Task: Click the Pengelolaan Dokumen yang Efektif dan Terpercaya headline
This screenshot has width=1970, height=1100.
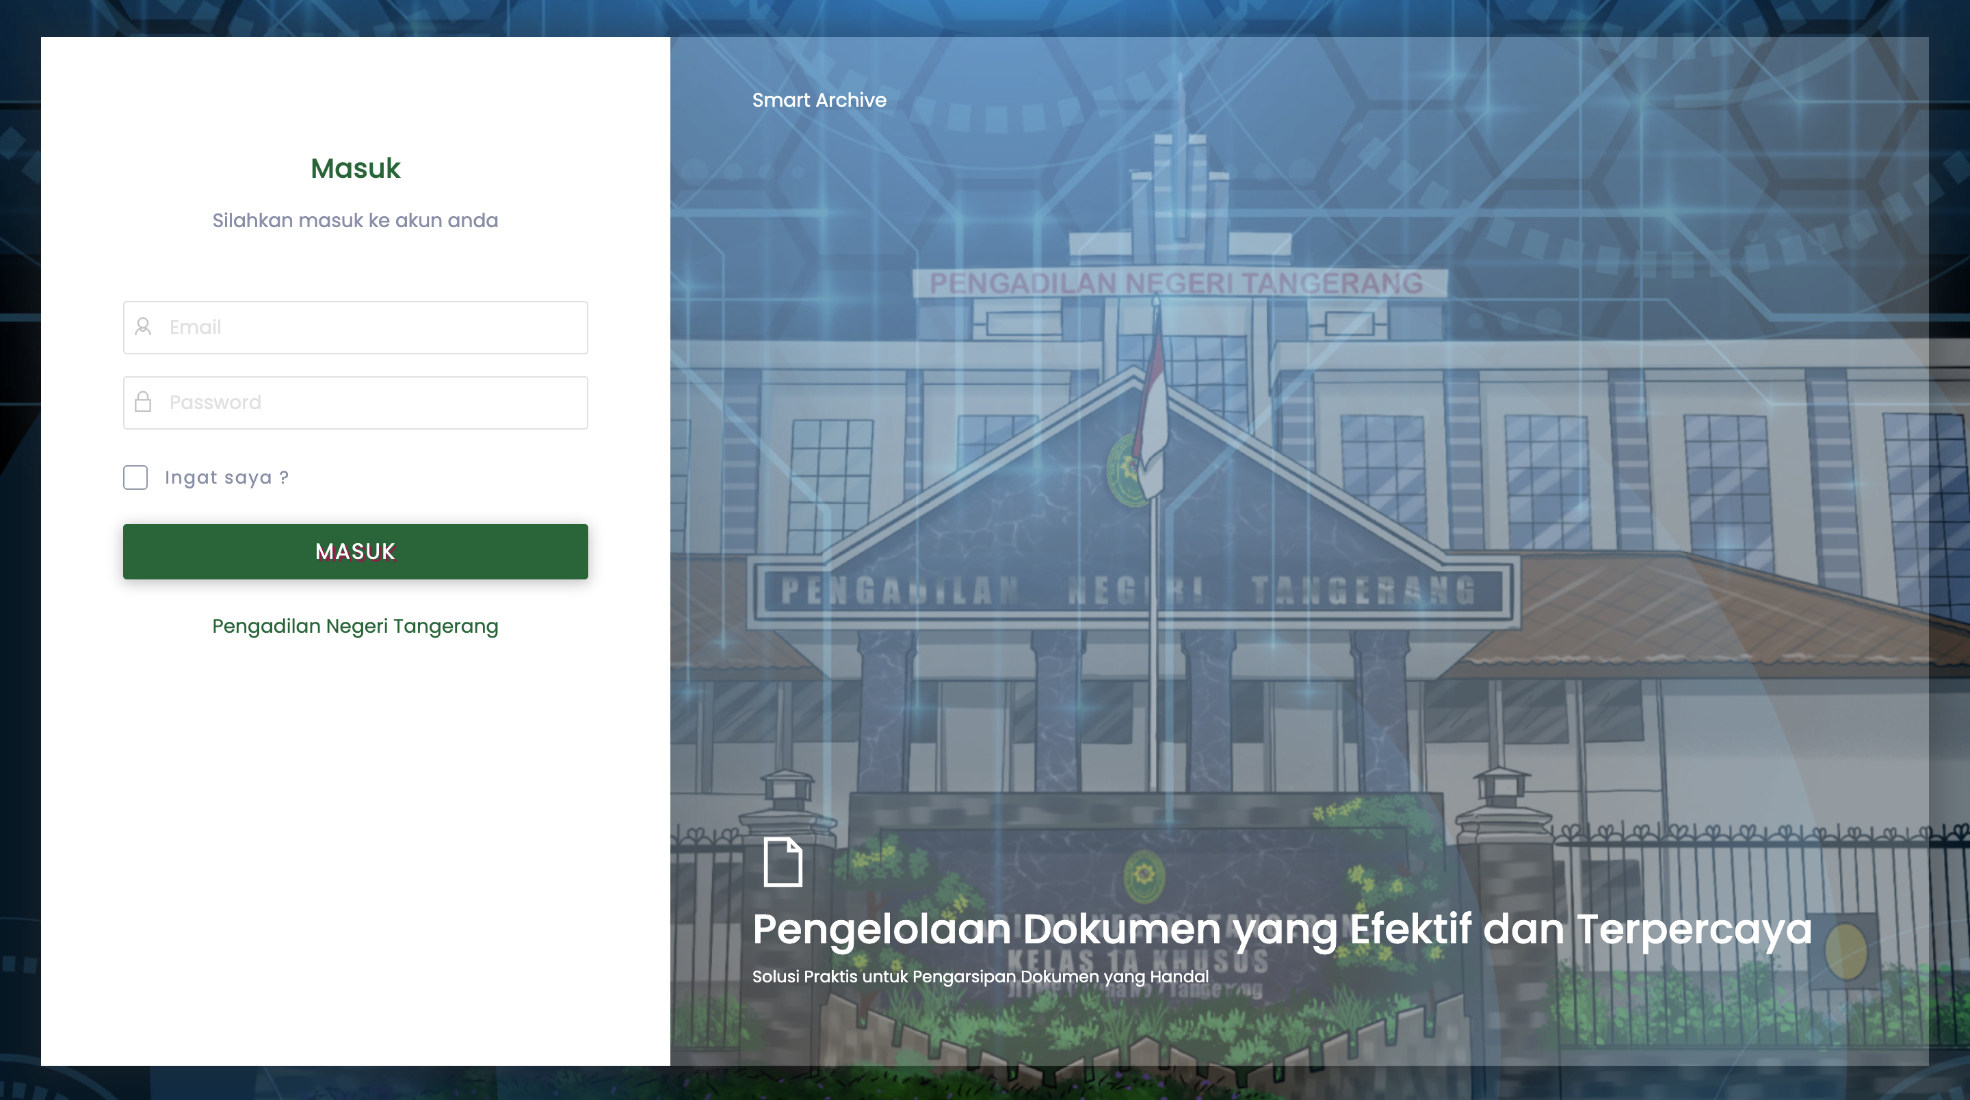Action: [1282, 930]
